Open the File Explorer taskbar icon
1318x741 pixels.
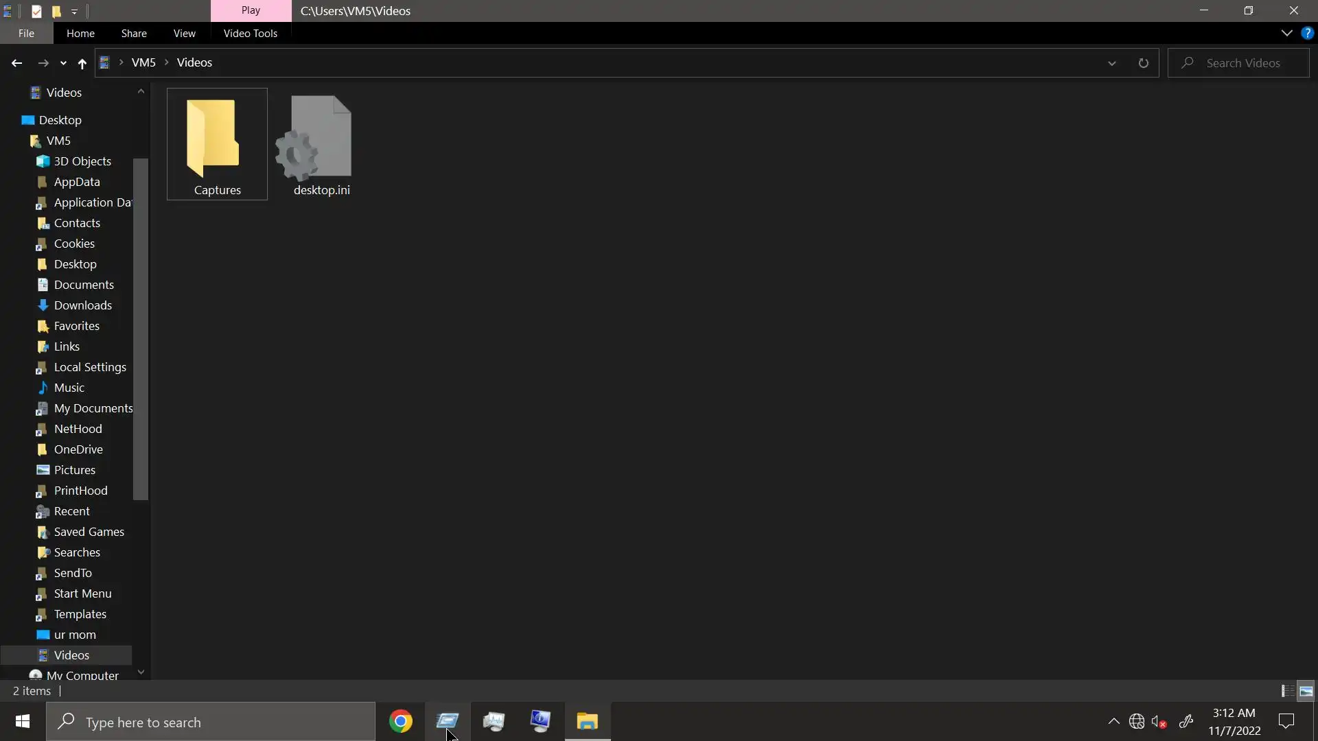tap(588, 721)
